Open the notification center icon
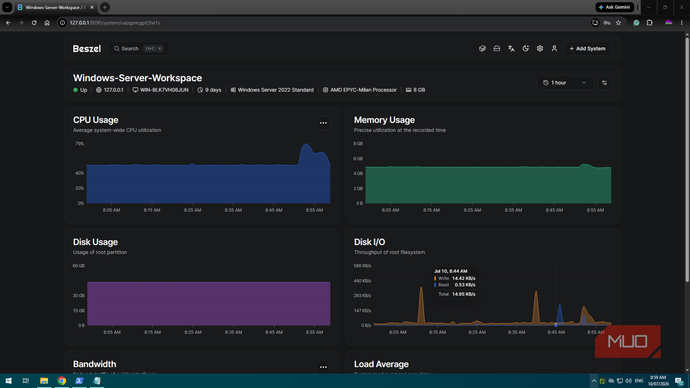This screenshot has height=388, width=690. (x=679, y=381)
